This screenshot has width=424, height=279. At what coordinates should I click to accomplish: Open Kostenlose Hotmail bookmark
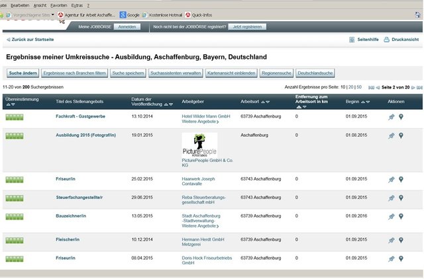162,15
